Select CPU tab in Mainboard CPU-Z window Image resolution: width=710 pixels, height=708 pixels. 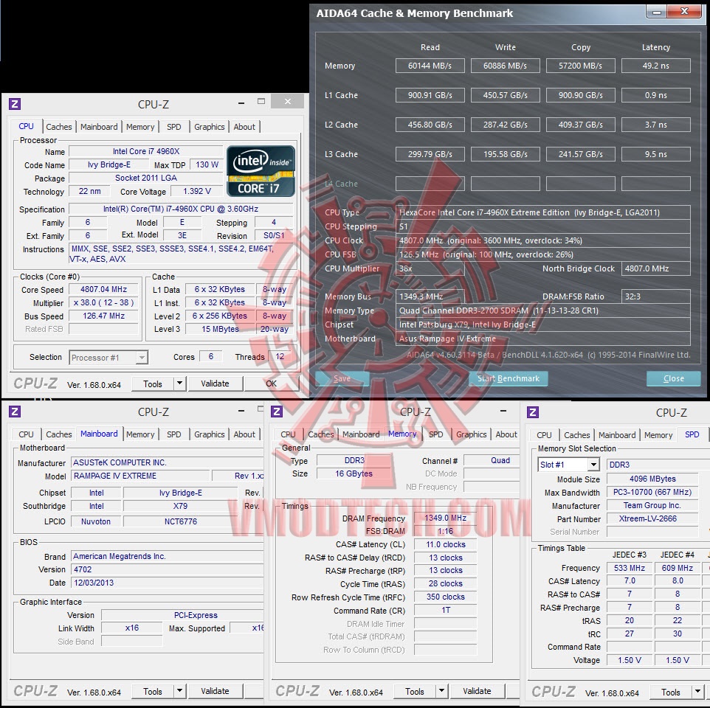[26, 434]
